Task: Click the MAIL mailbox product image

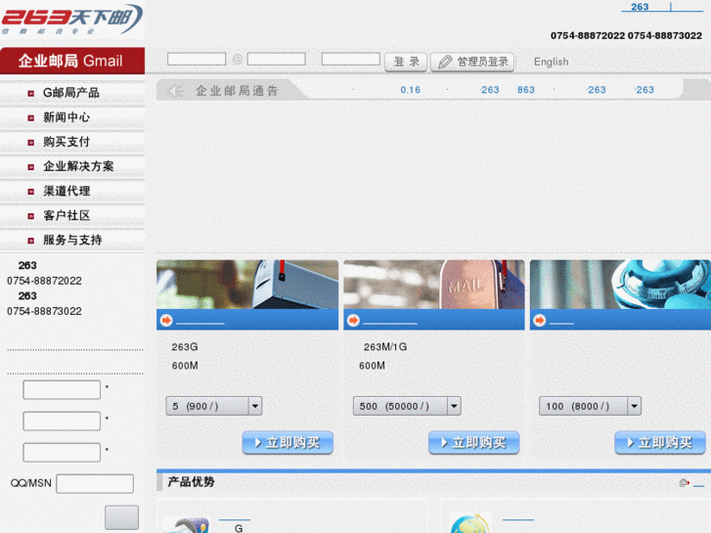Action: (434, 285)
